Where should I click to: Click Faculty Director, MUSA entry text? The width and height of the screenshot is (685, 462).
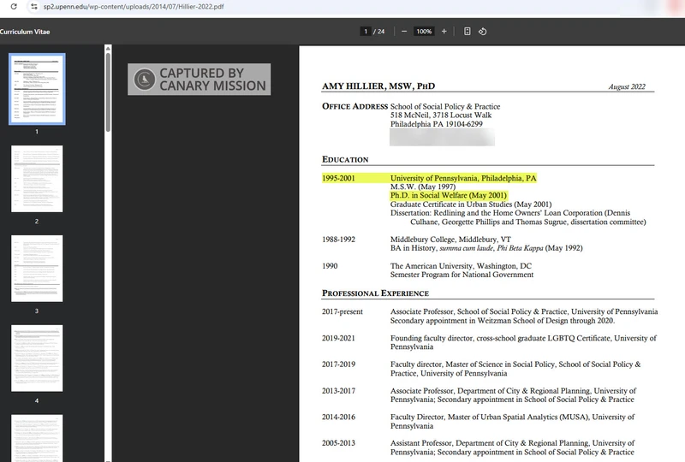[x=512, y=422]
